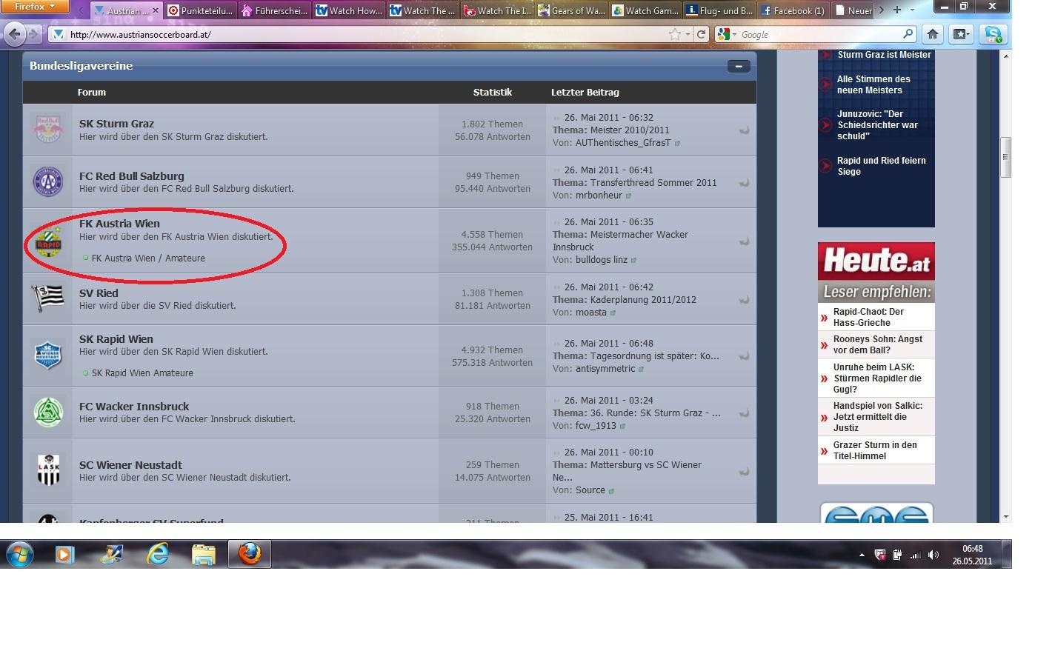Open SK Rapid Wien Amateure subforum

click(x=142, y=373)
